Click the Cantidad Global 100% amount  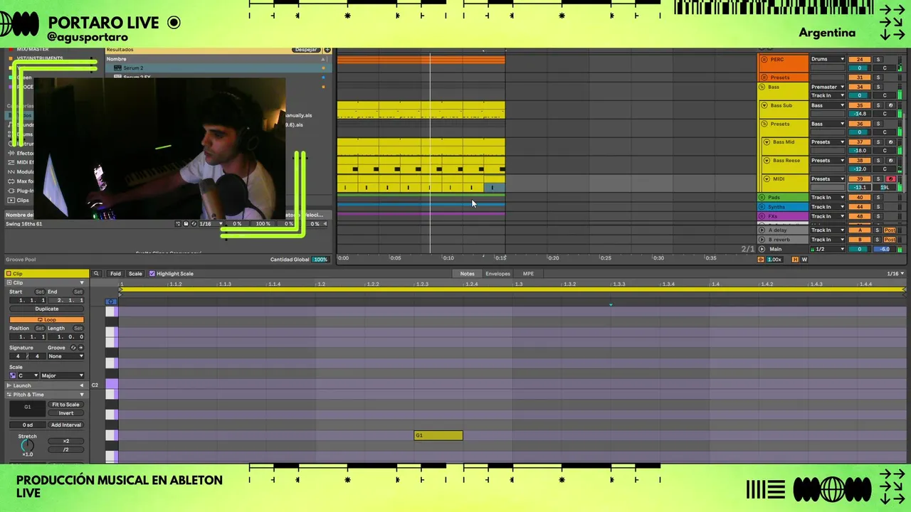click(x=320, y=260)
